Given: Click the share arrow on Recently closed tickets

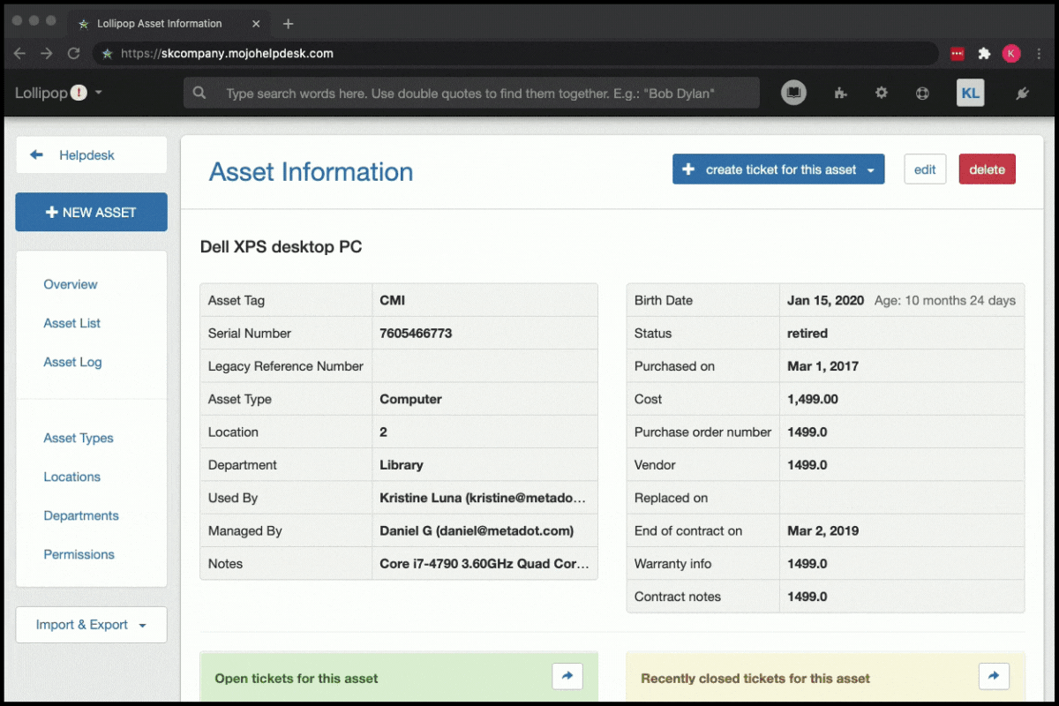Looking at the screenshot, I should 994,676.
